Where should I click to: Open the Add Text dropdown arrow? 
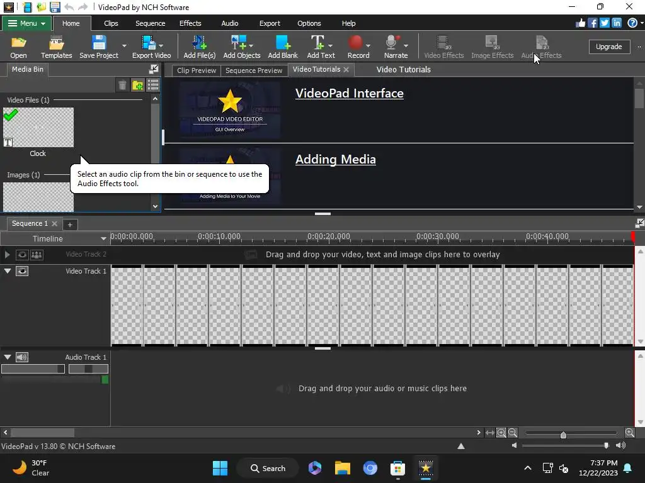click(330, 45)
